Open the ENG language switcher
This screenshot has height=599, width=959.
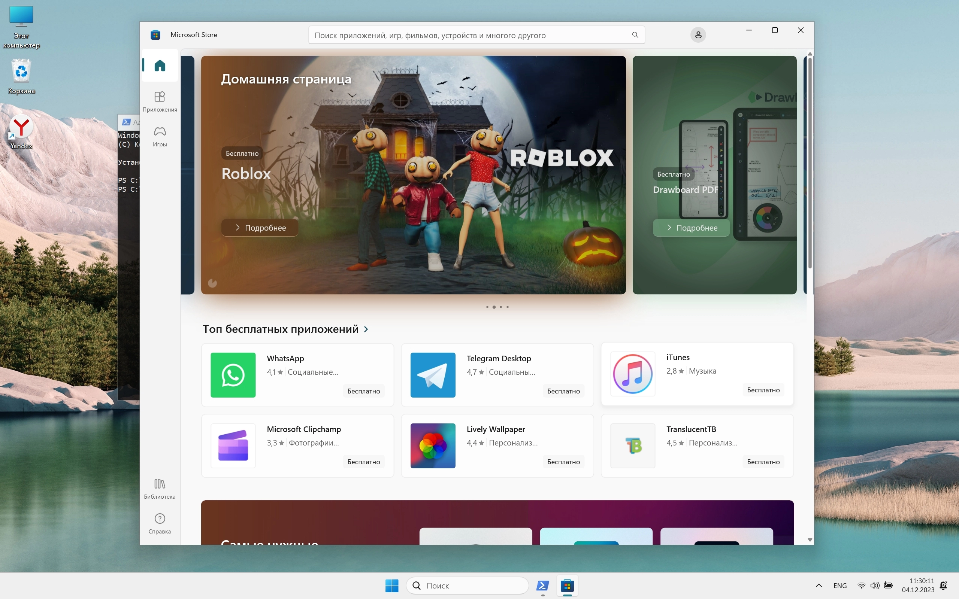coord(840,586)
